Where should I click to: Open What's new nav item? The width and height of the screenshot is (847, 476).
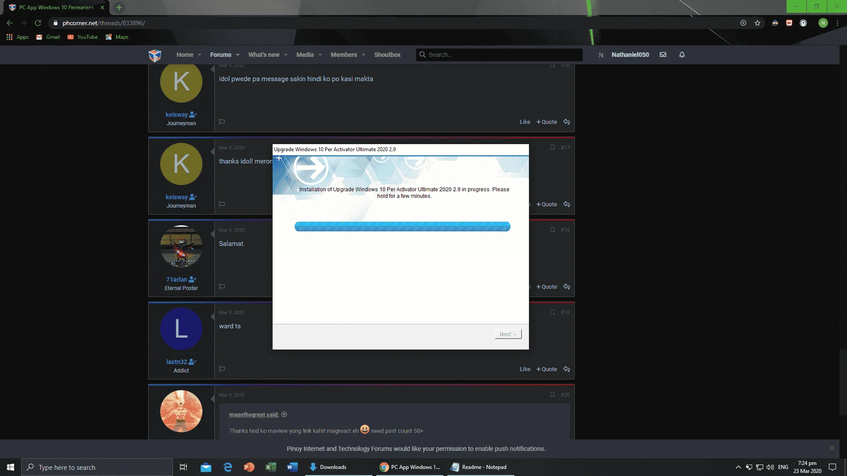click(264, 55)
